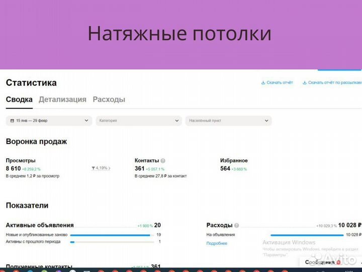This screenshot has width=362, height=272.
Task: Switch to the Сводка tab
Action: pos(19,99)
